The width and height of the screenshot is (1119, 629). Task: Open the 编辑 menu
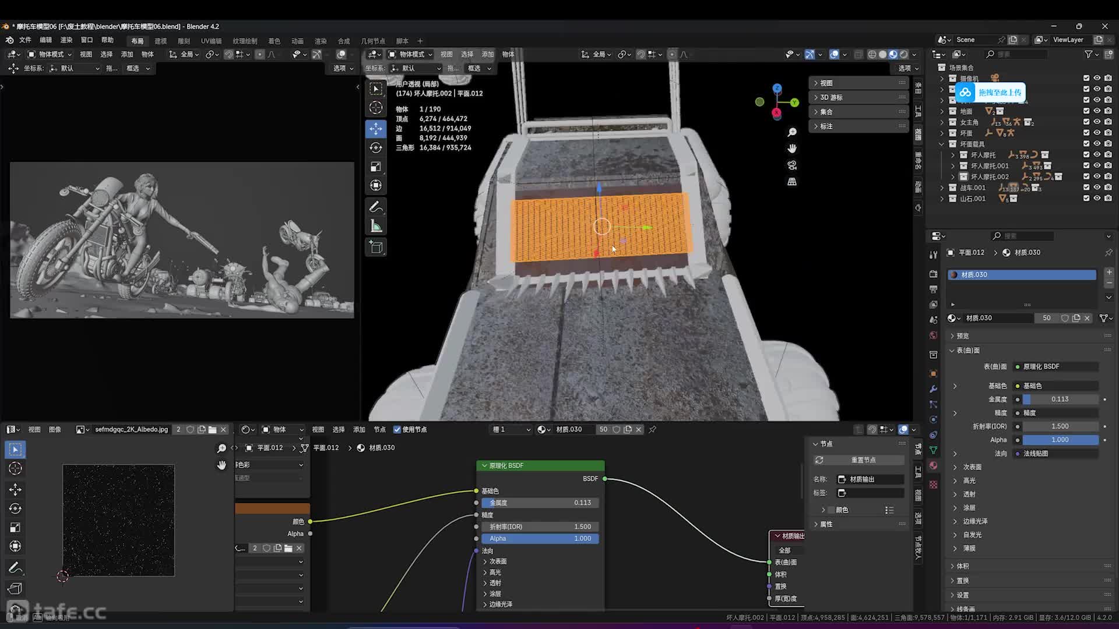45,40
